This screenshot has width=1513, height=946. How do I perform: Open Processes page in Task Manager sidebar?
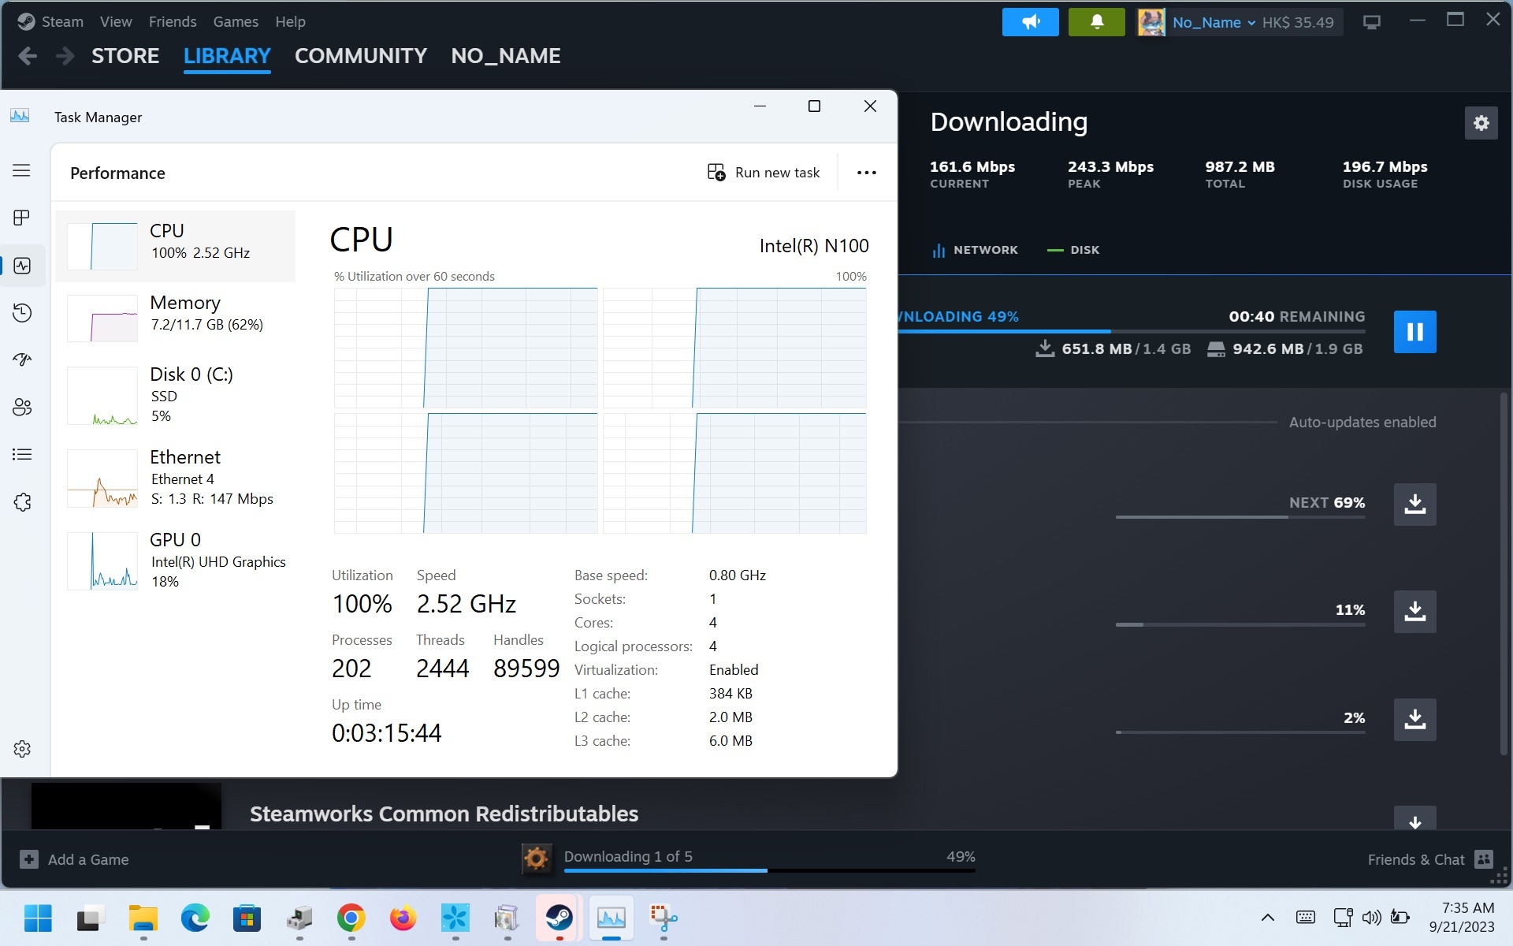[22, 218]
